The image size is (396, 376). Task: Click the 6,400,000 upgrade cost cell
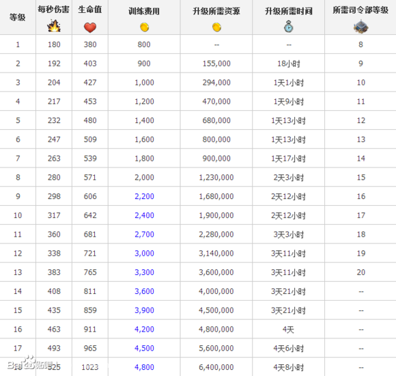(216, 367)
